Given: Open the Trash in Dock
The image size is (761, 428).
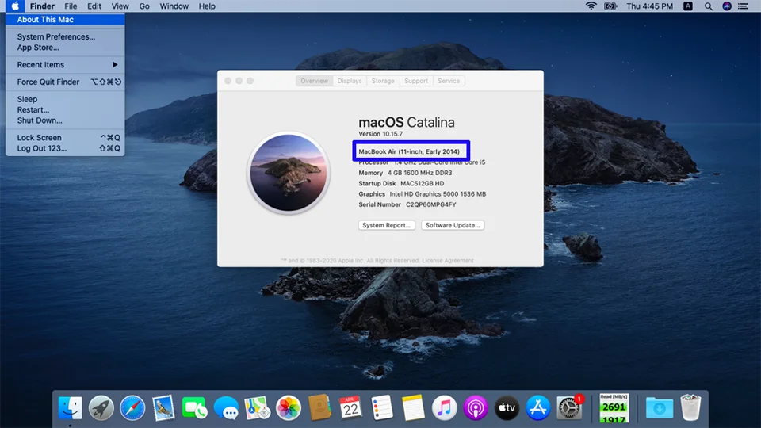Looking at the screenshot, I should 690,407.
